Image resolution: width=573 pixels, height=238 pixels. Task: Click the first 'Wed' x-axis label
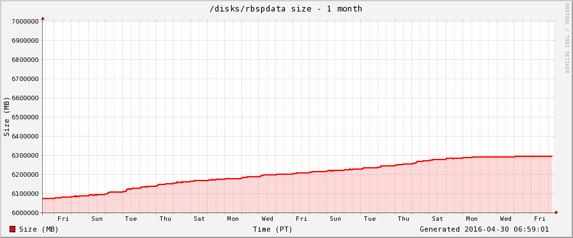click(267, 219)
